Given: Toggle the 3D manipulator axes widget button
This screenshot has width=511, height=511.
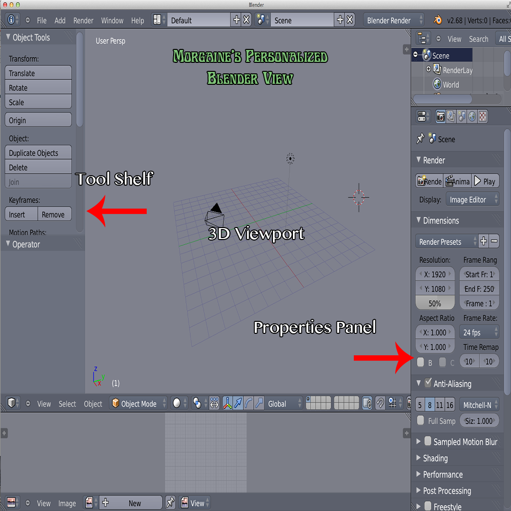Looking at the screenshot, I should tap(227, 403).
